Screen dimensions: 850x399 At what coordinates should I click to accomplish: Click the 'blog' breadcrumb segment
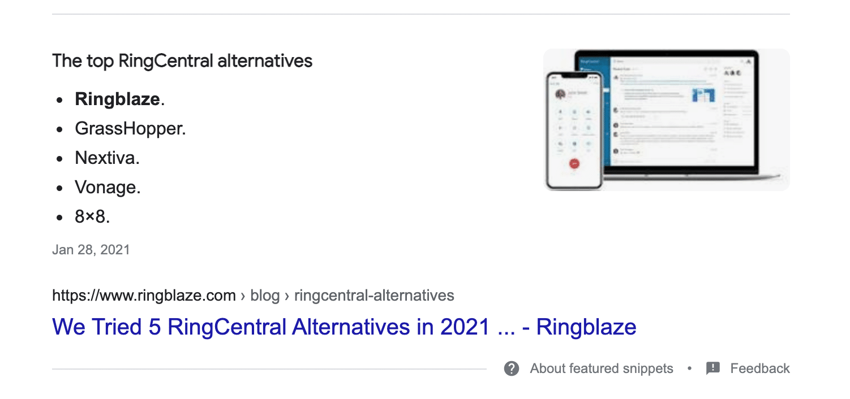pyautogui.click(x=265, y=295)
